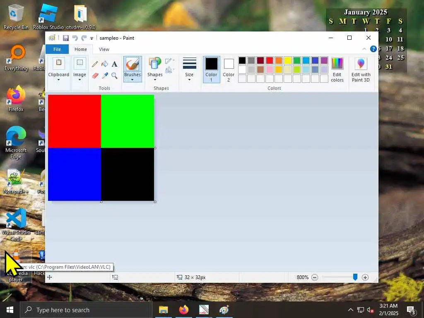Select the Color picker eyedropper tool
Viewport: 424px width, 318px height.
pyautogui.click(x=105, y=75)
